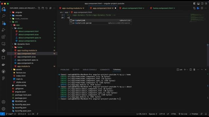This screenshot has height=117, width=209.
Task: Select a-routerLink-param suggestion
Action: [101, 23]
